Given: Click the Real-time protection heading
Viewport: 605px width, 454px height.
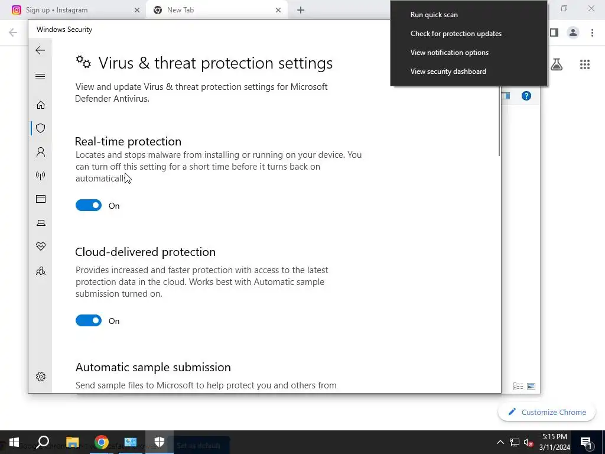Looking at the screenshot, I should tap(128, 141).
